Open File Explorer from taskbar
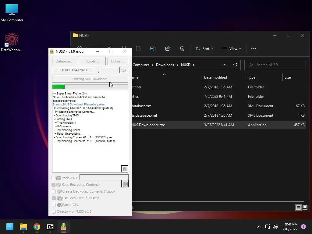 tap(23, 227)
